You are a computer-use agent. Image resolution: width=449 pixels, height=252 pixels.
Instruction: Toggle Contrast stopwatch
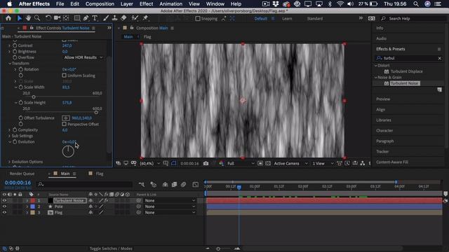(15, 45)
